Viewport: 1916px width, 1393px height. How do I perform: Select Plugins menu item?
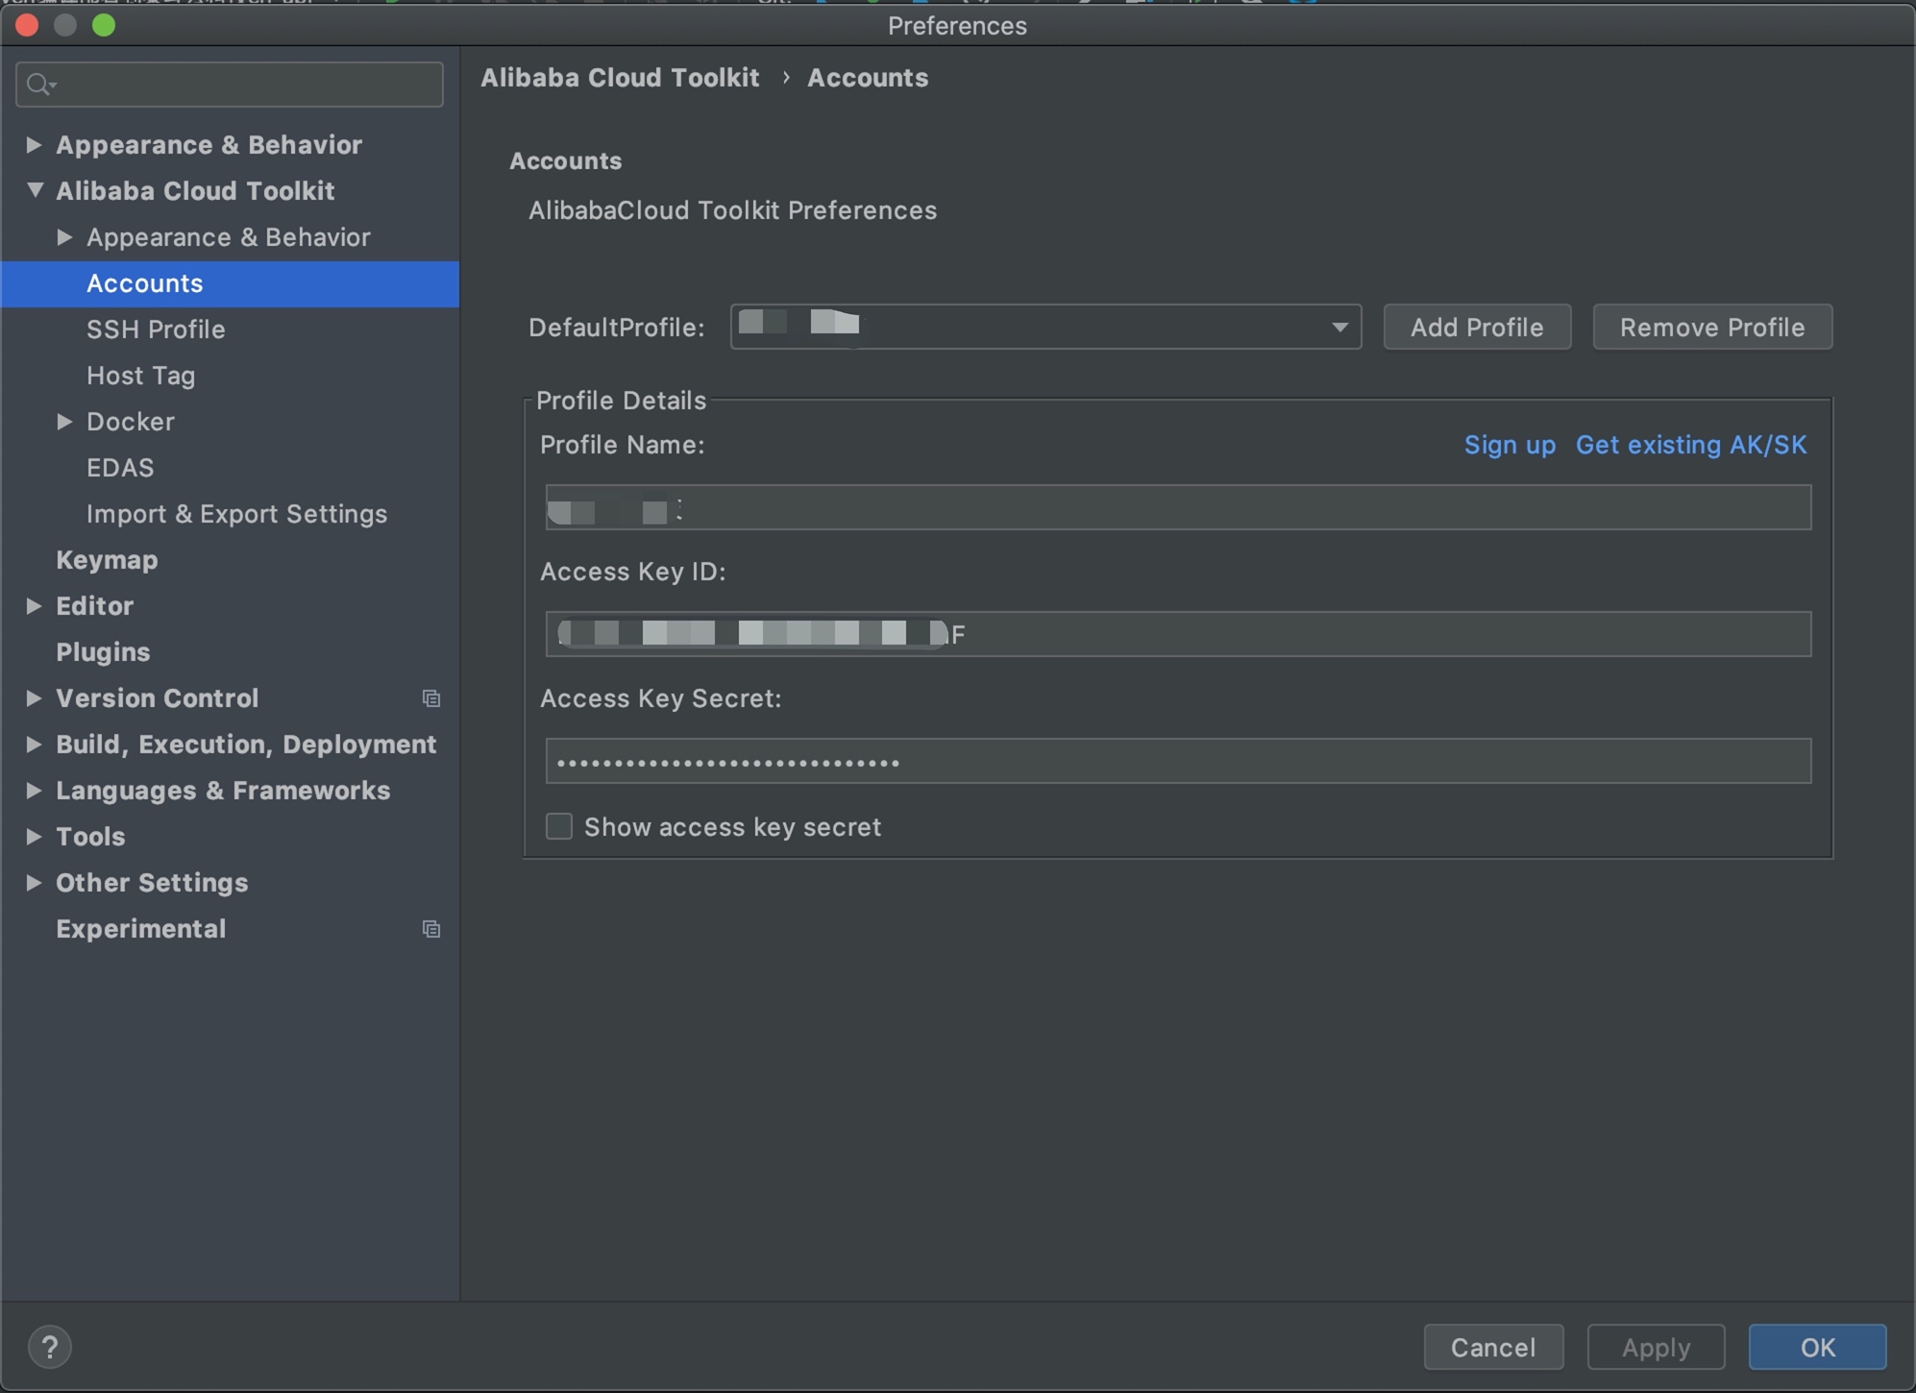click(101, 651)
